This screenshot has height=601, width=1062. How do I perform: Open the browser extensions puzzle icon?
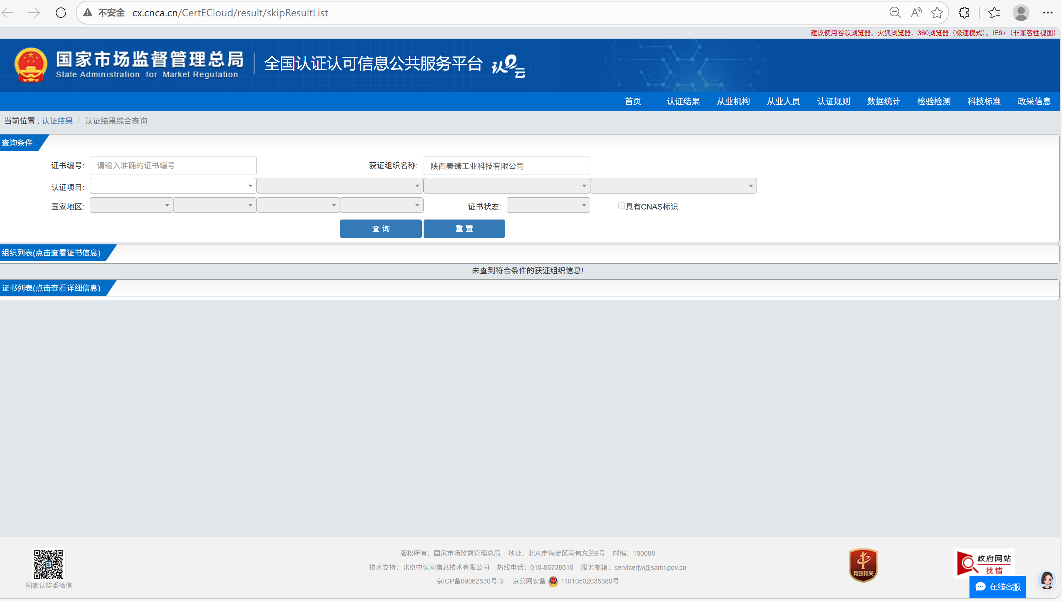(964, 13)
